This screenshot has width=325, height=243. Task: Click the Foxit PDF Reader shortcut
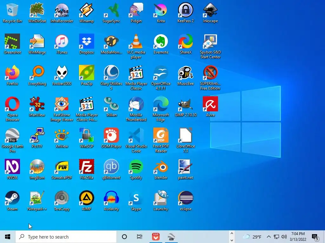(x=161, y=140)
